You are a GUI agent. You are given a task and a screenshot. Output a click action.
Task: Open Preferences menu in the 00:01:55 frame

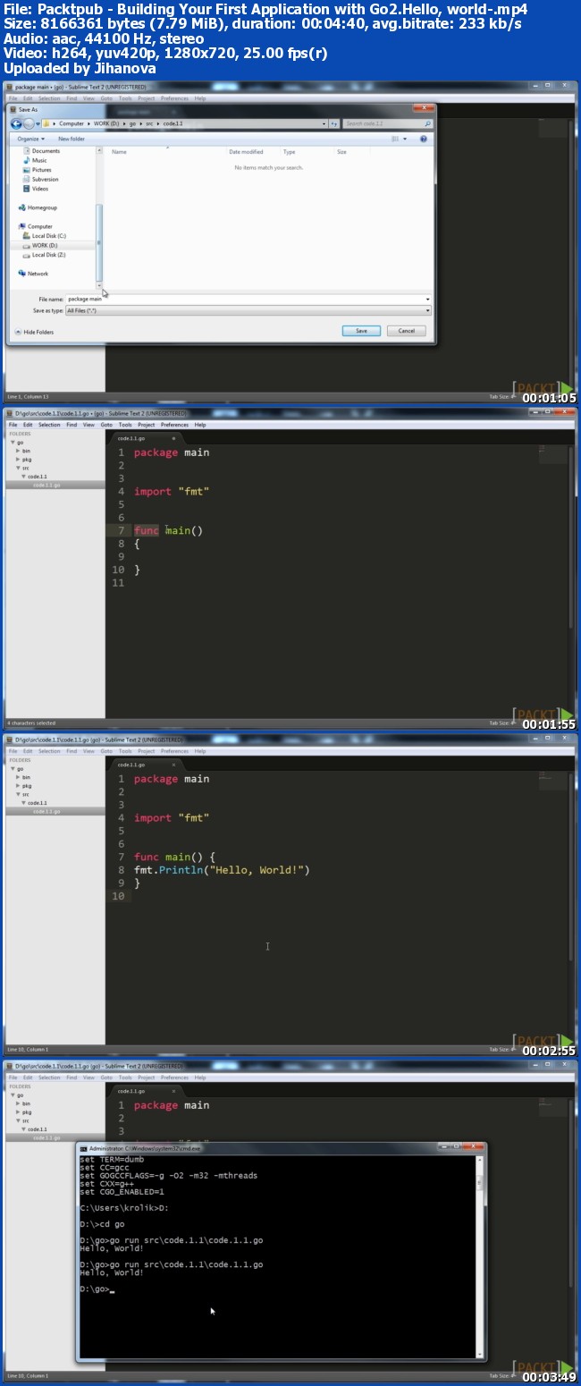[175, 425]
